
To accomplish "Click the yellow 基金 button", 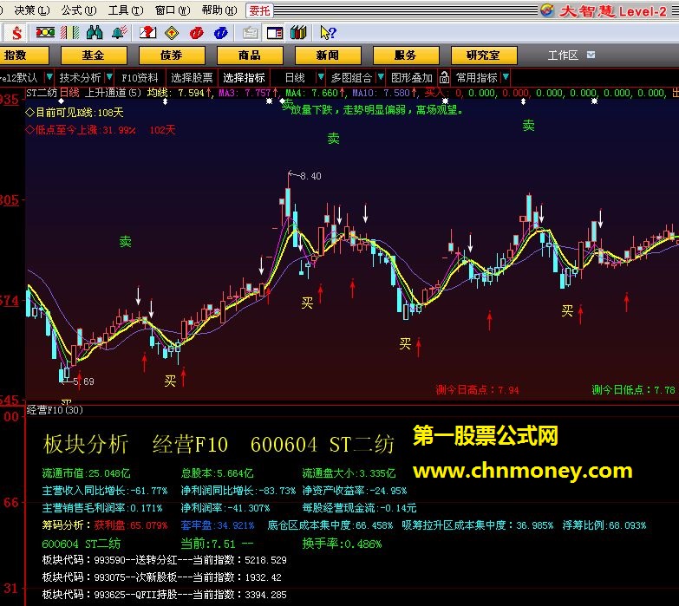I will (94, 55).
